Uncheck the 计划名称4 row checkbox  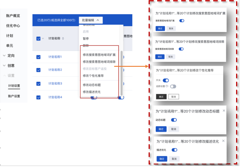click(x=39, y=97)
